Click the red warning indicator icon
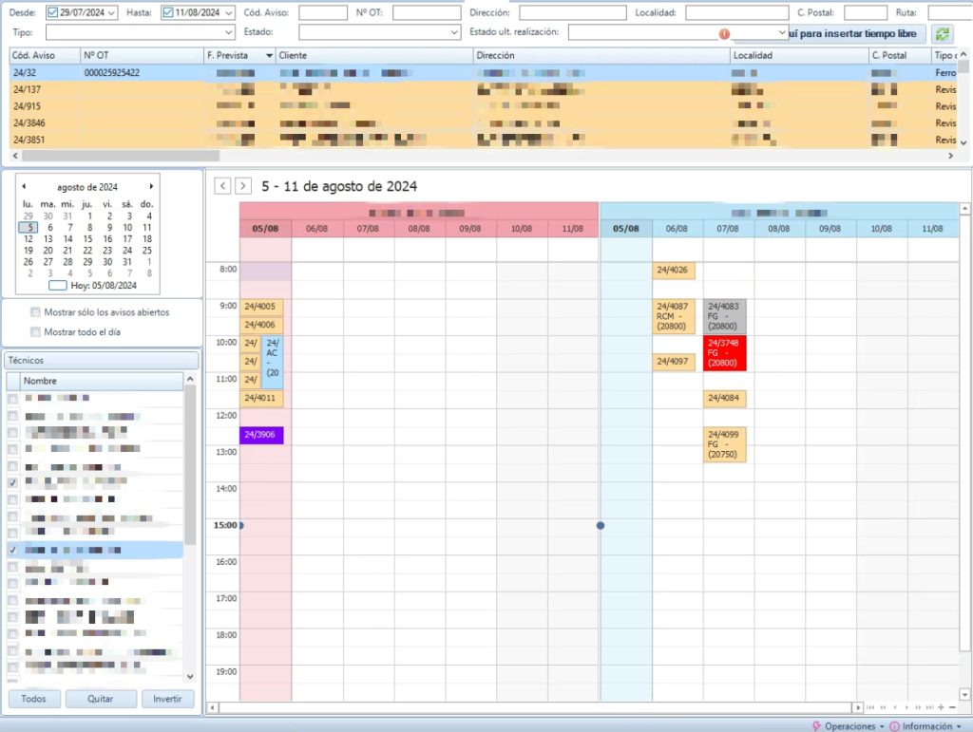973x732 pixels. [724, 33]
